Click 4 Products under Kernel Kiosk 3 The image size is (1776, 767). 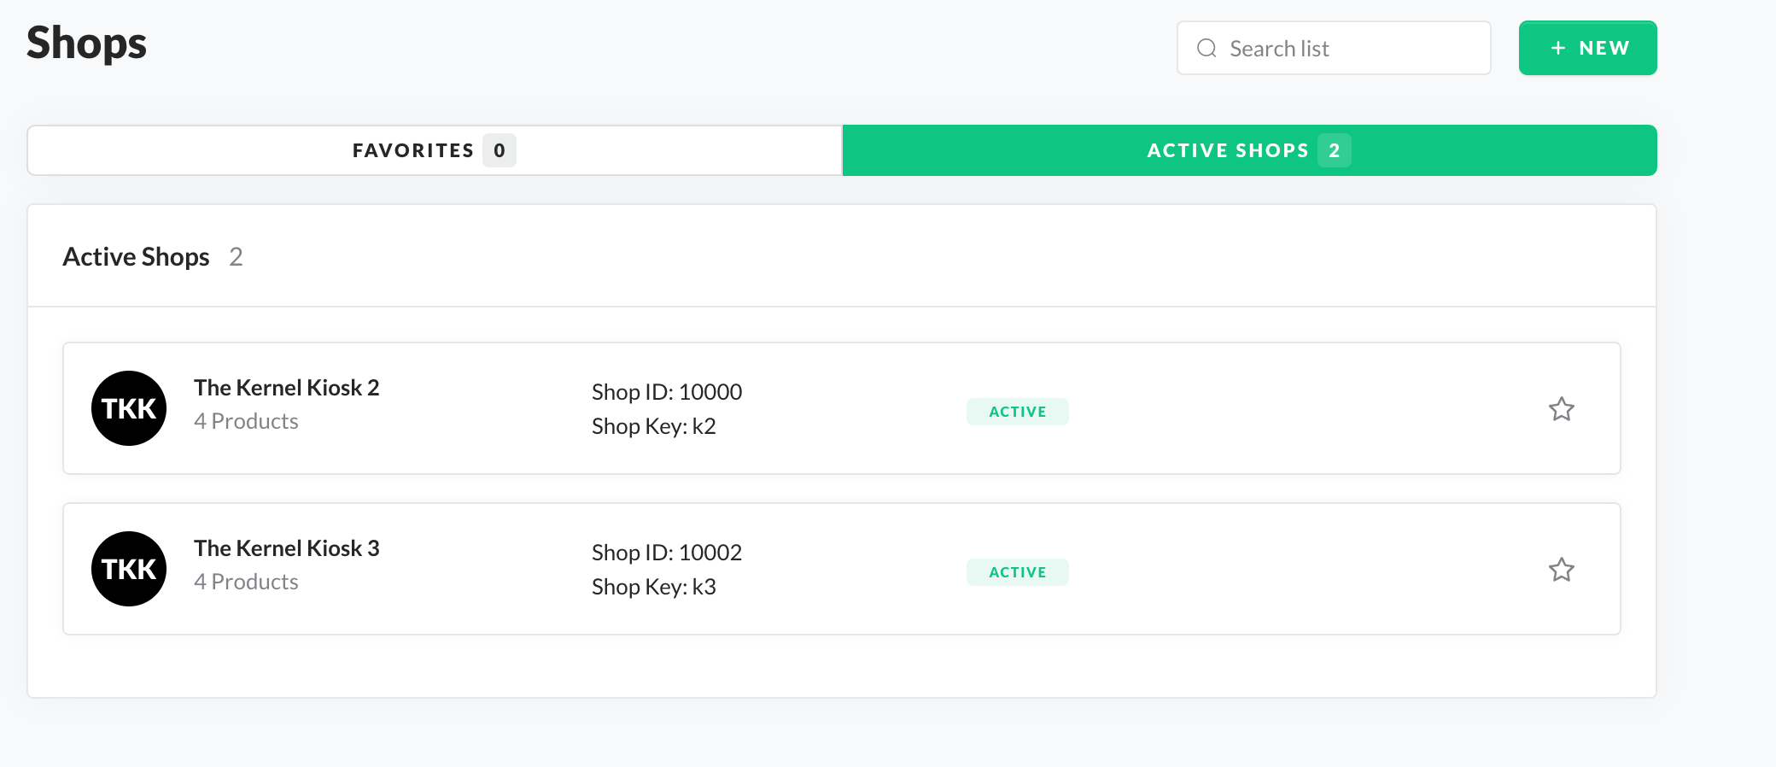pyautogui.click(x=246, y=582)
